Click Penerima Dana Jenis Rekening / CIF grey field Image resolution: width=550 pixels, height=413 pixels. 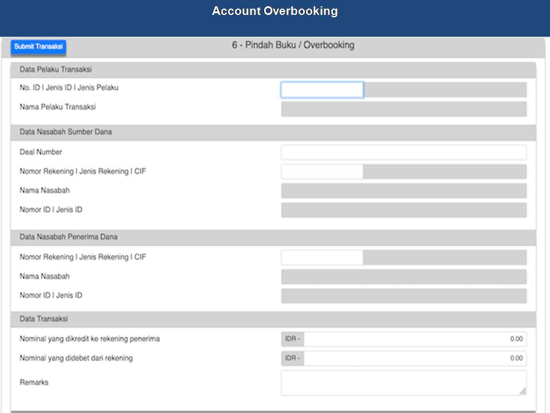(x=445, y=258)
